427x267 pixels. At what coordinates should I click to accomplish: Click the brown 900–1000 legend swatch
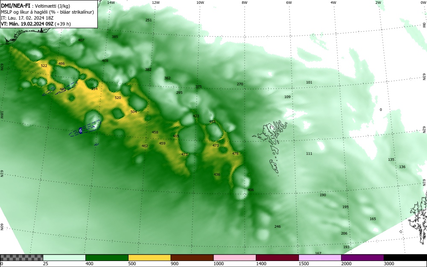(x=192, y=258)
